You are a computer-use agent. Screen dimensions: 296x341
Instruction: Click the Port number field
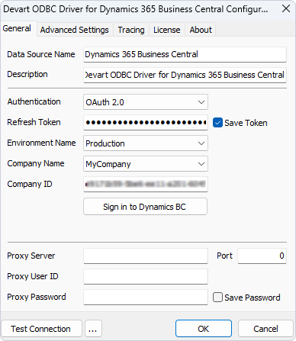coord(262,256)
